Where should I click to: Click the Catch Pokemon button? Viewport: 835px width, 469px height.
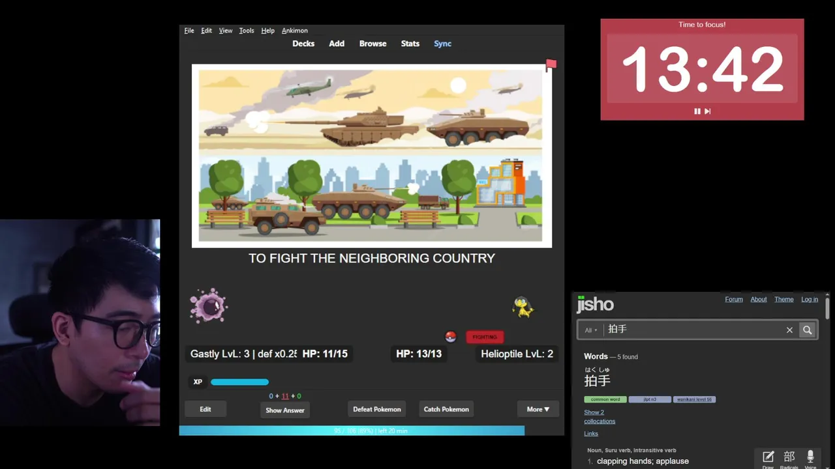(x=446, y=409)
